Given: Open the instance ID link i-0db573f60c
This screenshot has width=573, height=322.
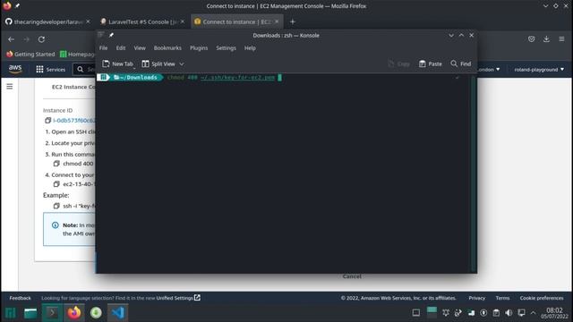Looking at the screenshot, I should pyautogui.click(x=74, y=120).
